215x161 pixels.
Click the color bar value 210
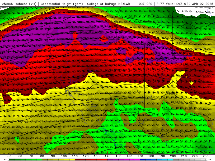[184, 156]
